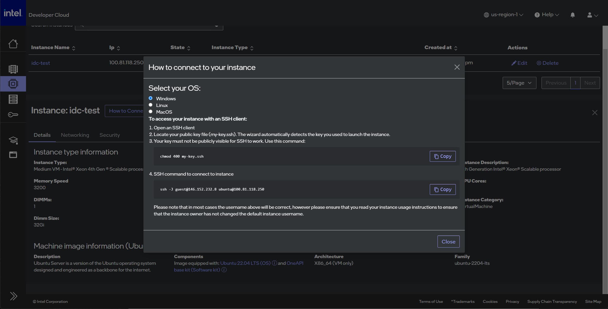Image resolution: width=608 pixels, height=309 pixels.
Task: Click the home icon in sidebar
Action: click(13, 44)
